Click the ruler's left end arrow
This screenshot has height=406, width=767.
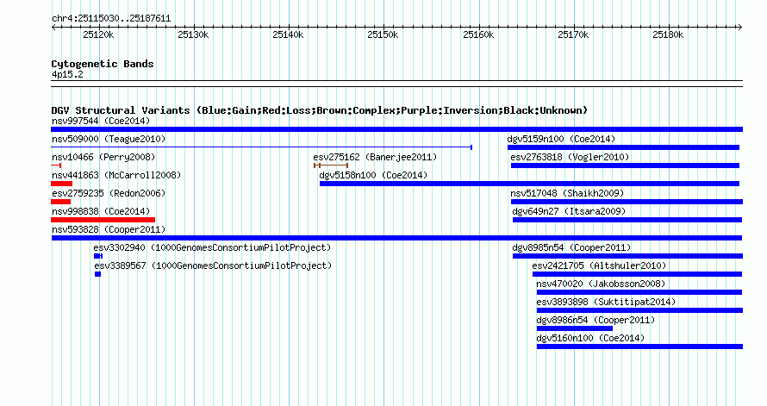pos(53,27)
